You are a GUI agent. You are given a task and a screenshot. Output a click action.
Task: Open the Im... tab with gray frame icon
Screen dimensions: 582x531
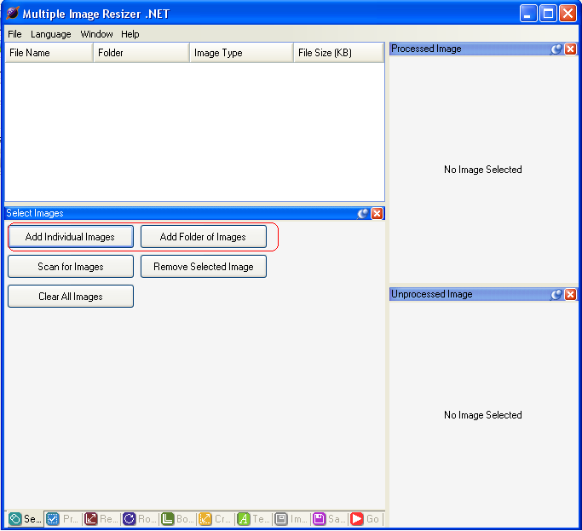291,518
